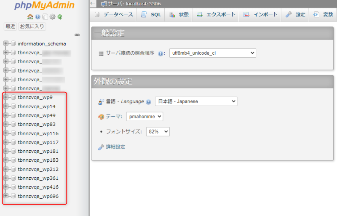Click the database icon for tbnnzvqa_wp212

pyautogui.click(x=13, y=169)
